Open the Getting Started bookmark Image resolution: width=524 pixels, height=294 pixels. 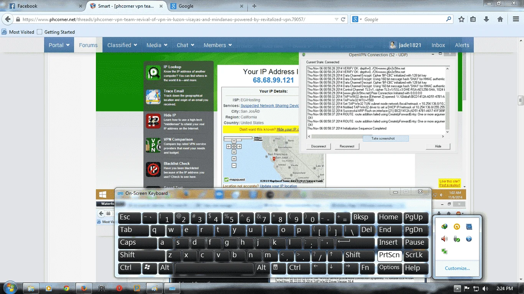pos(56,32)
